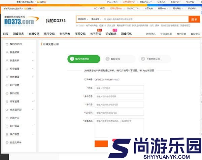This screenshot has width=202, height=160.
Task: Open the 游戏列表 navigation tab
Action: click(19, 34)
